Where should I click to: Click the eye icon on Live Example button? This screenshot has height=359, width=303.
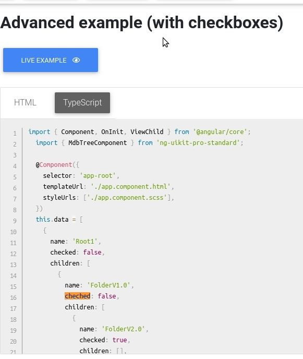point(76,60)
